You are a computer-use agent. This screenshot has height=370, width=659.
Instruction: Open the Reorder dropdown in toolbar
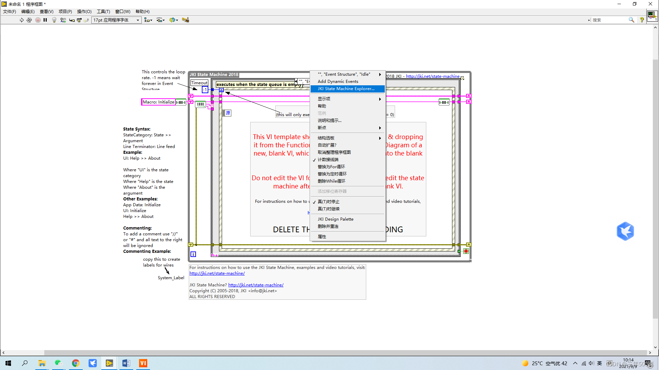coord(173,20)
